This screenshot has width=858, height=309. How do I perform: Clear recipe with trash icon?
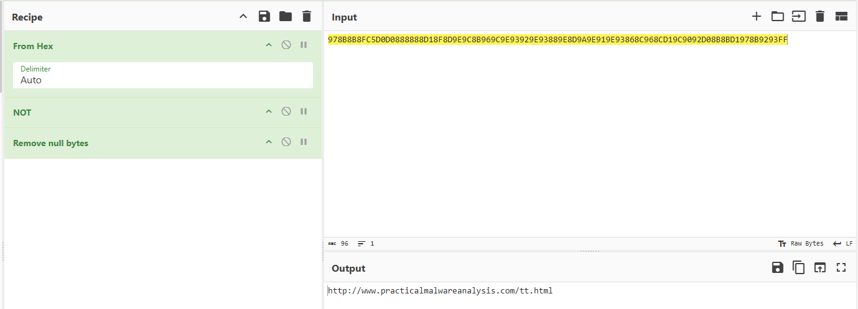[x=306, y=17]
